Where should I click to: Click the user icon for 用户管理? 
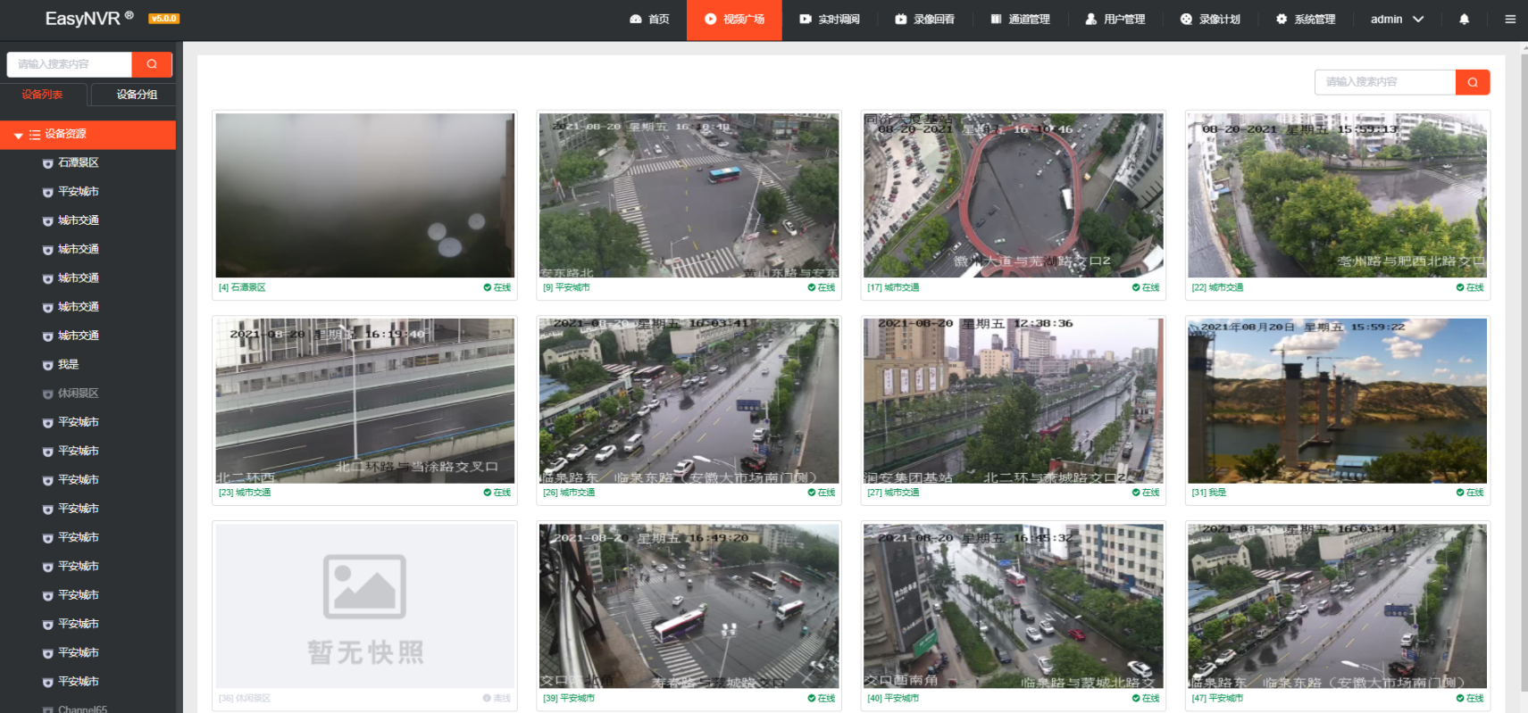pyautogui.click(x=1090, y=19)
